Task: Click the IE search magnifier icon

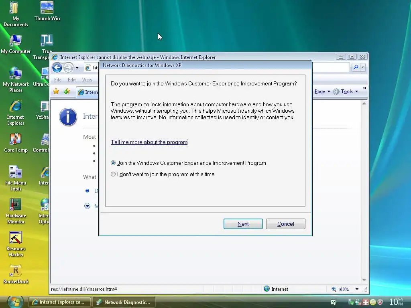Action: [x=356, y=67]
